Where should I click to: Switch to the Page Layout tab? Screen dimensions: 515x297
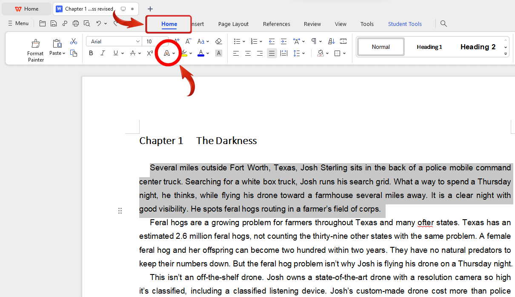[x=233, y=24]
